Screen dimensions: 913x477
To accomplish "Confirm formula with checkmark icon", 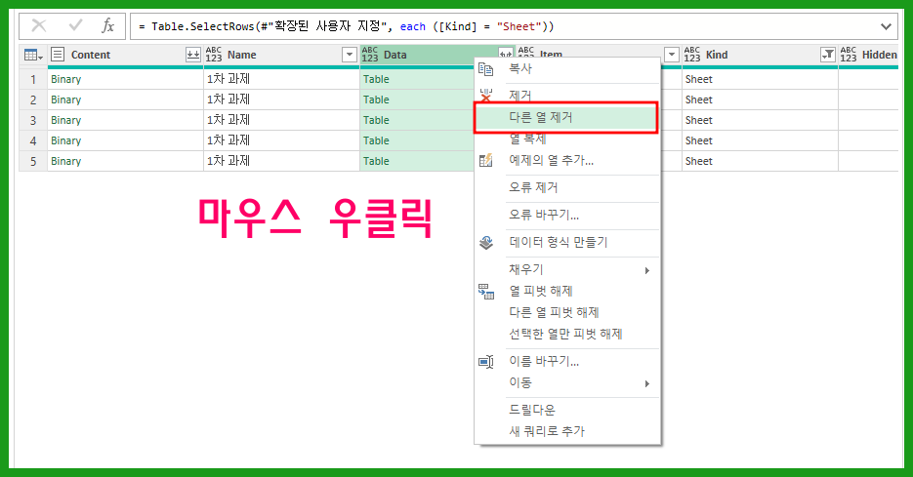I will click(75, 25).
